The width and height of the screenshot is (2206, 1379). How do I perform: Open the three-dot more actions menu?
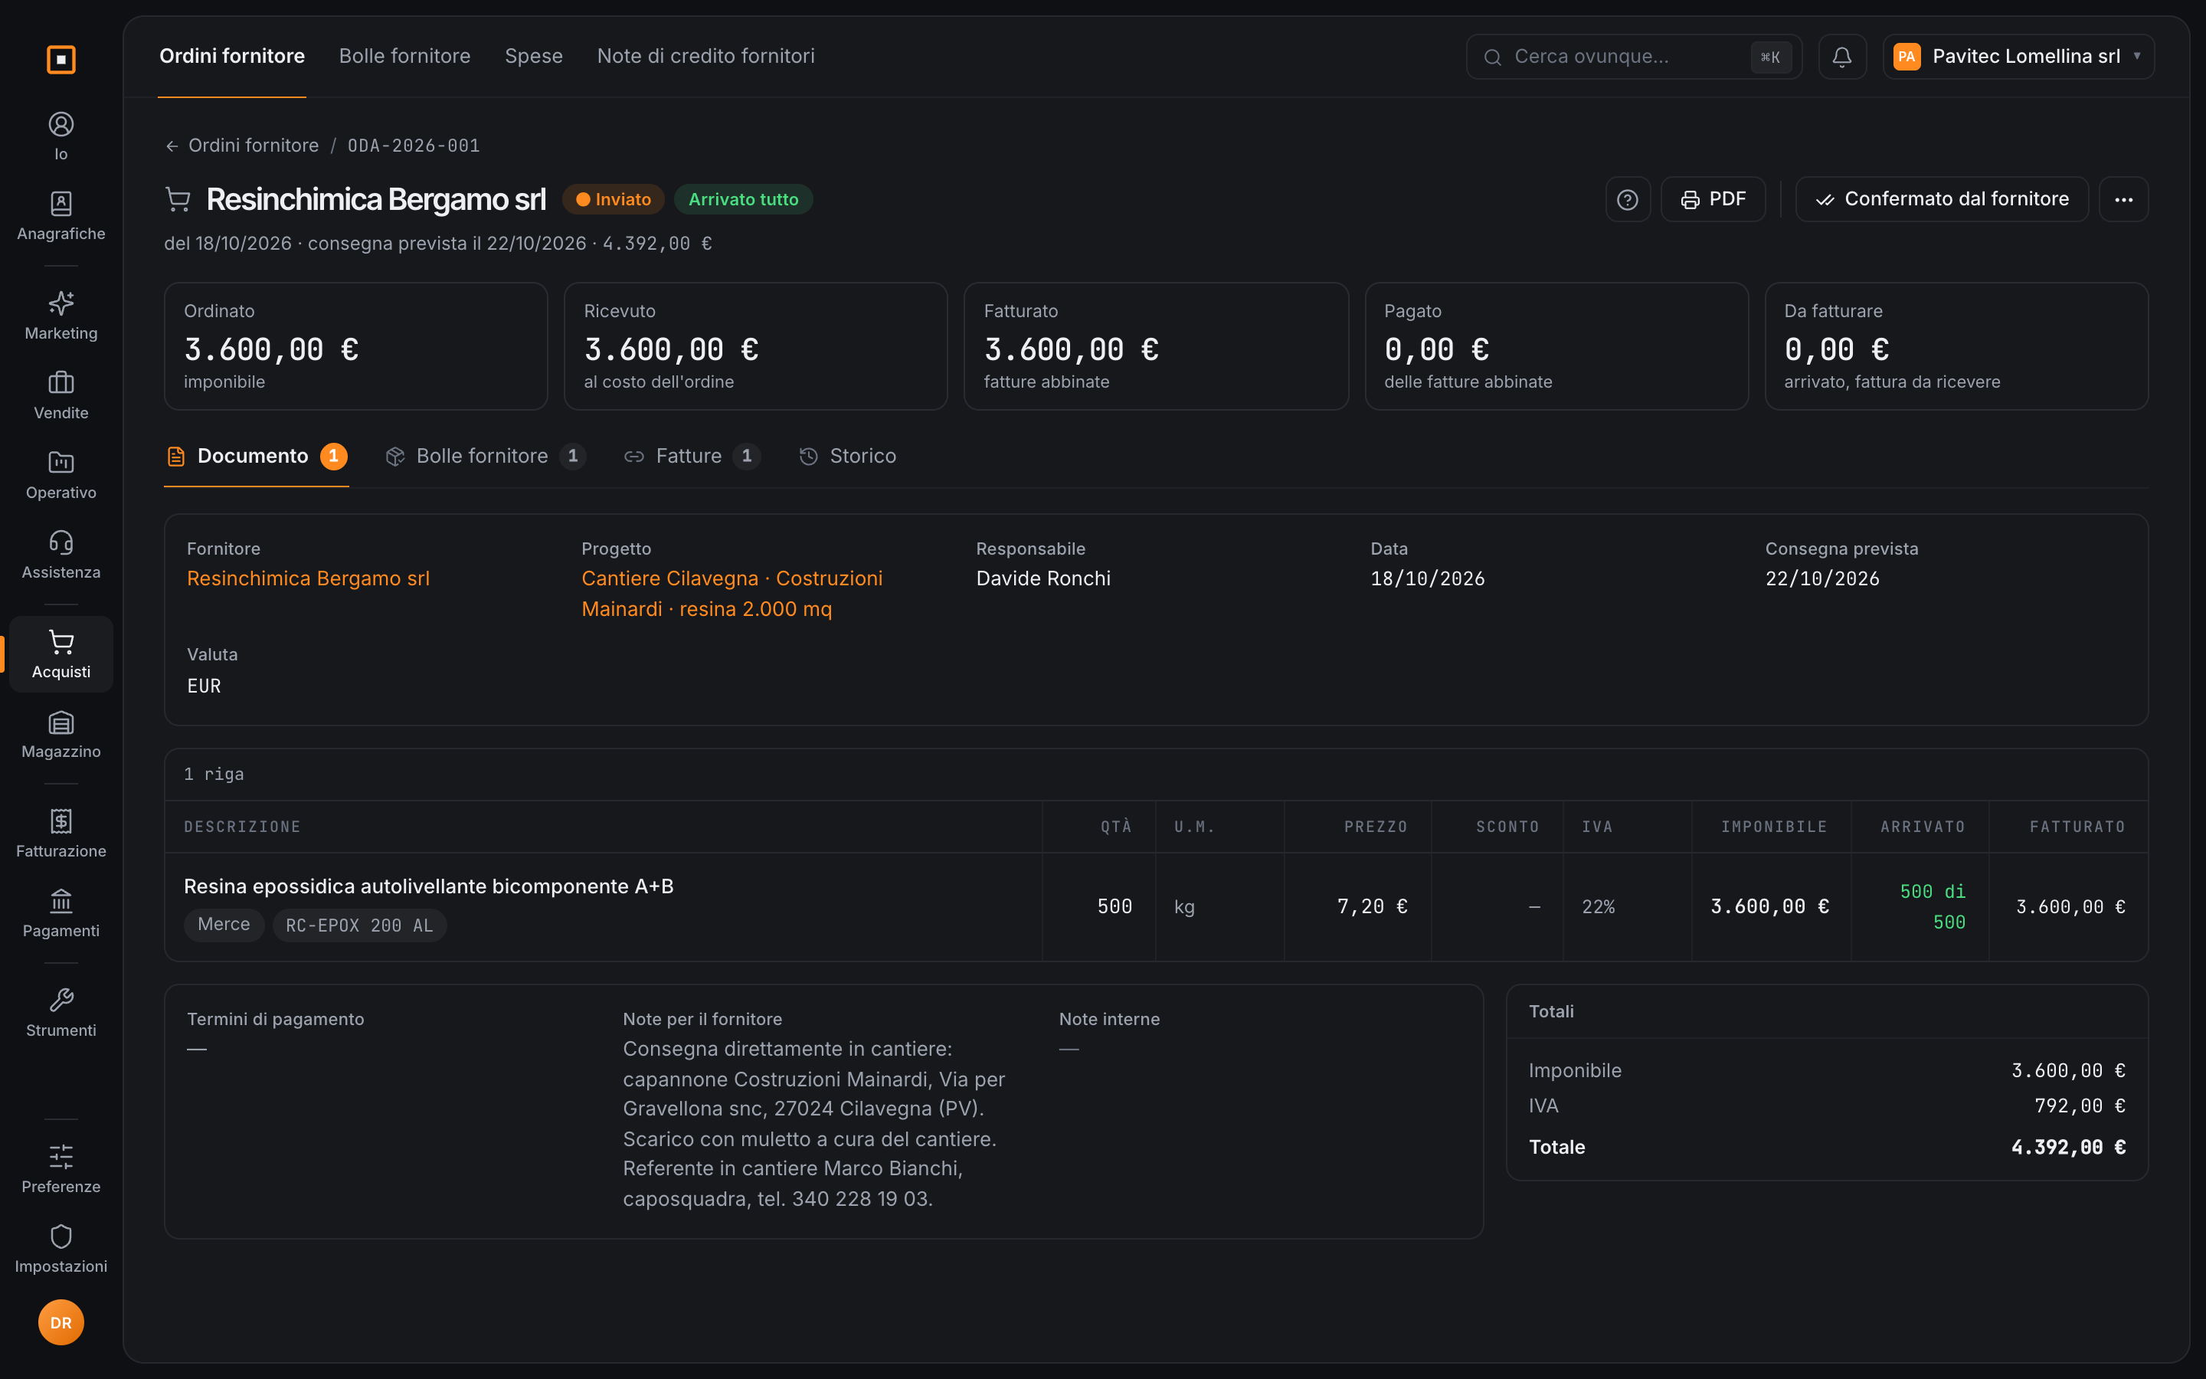coord(2123,199)
